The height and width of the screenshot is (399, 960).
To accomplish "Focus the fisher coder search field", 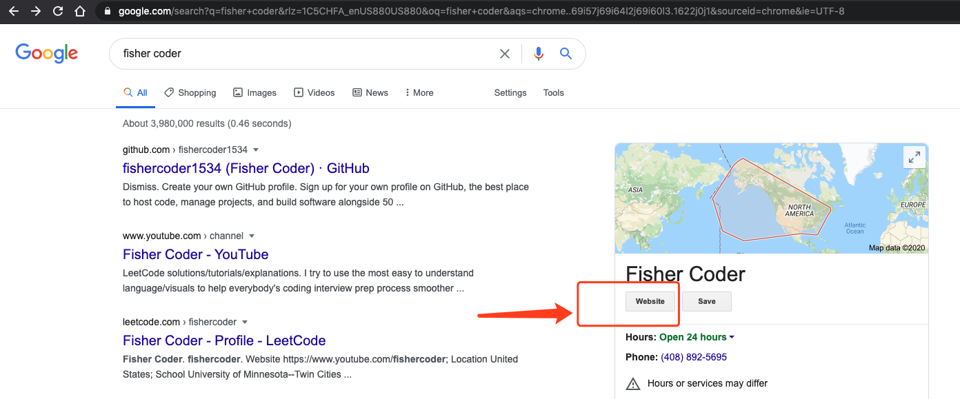I will click(303, 54).
